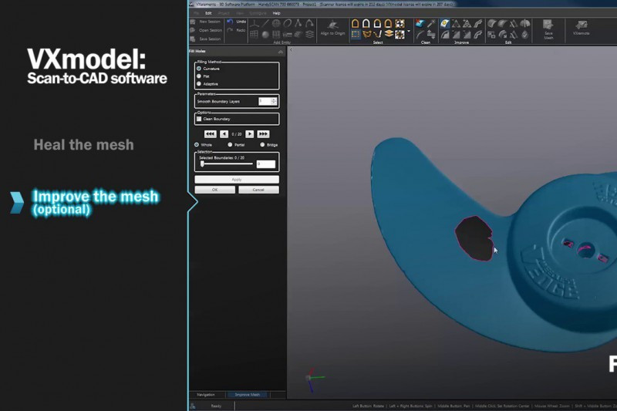Click Save Session in the toolbar
Screen dimensions: 617x411
click(206, 39)
